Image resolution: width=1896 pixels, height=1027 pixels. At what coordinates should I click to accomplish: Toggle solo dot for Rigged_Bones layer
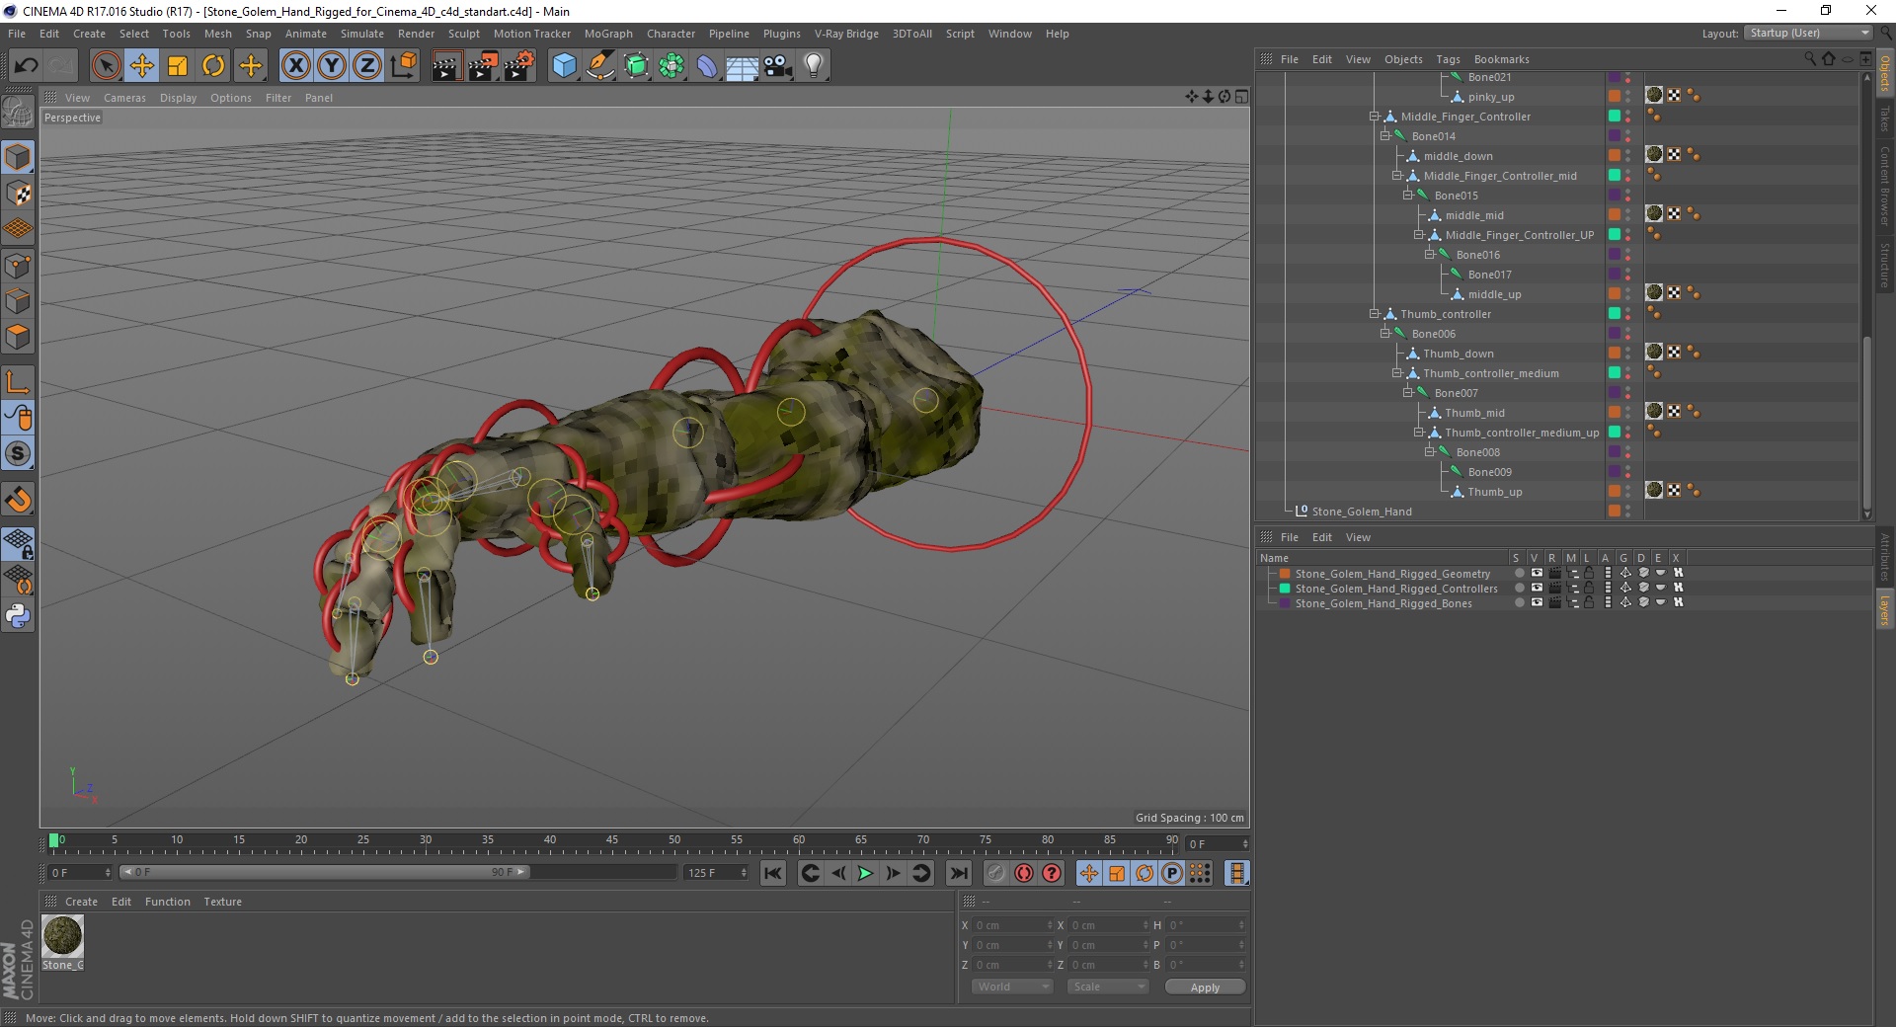(x=1519, y=602)
